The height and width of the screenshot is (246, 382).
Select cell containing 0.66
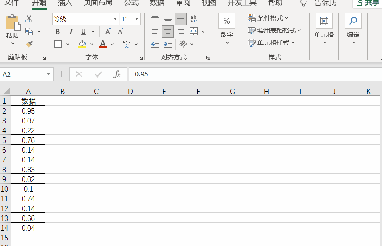click(28, 218)
